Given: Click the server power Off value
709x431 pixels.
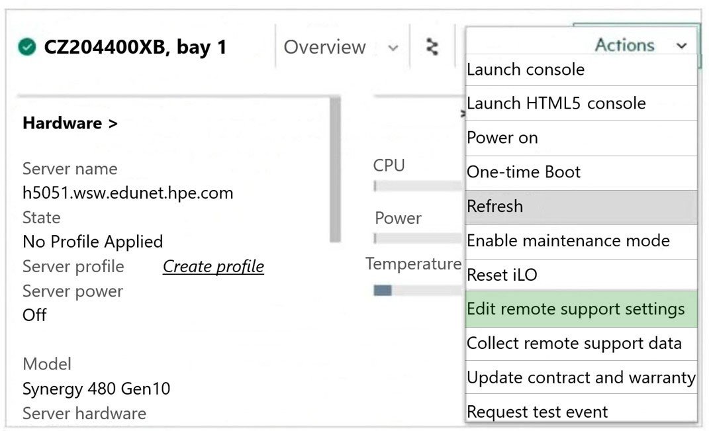Looking at the screenshot, I should click(x=34, y=314).
